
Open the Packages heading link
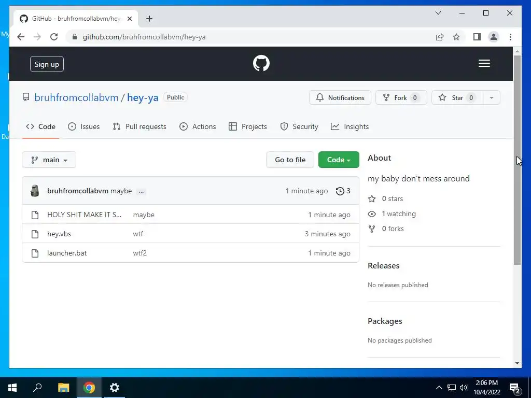point(385,321)
